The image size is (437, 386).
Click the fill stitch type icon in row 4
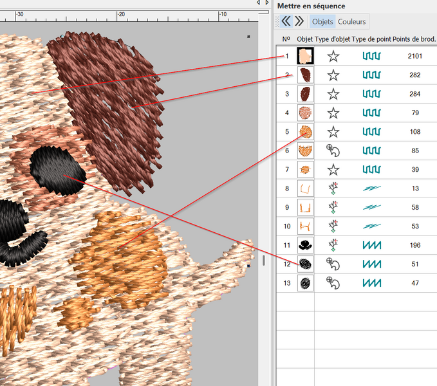click(371, 113)
